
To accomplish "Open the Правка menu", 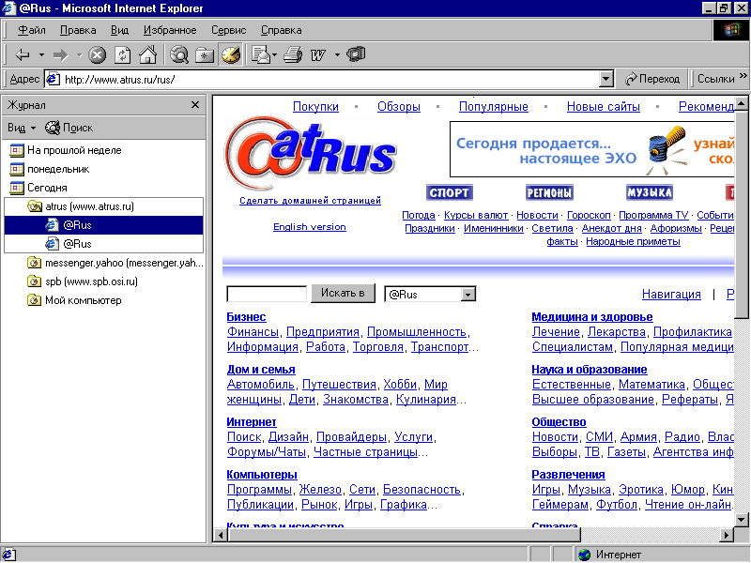I will (78, 30).
